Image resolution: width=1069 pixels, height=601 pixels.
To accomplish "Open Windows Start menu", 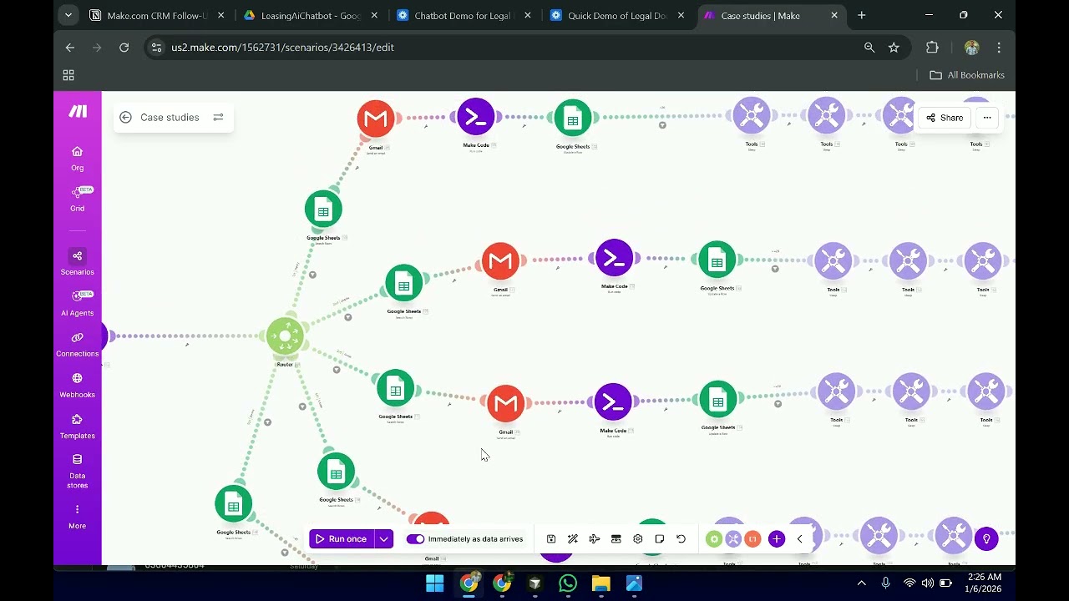I will point(435,583).
